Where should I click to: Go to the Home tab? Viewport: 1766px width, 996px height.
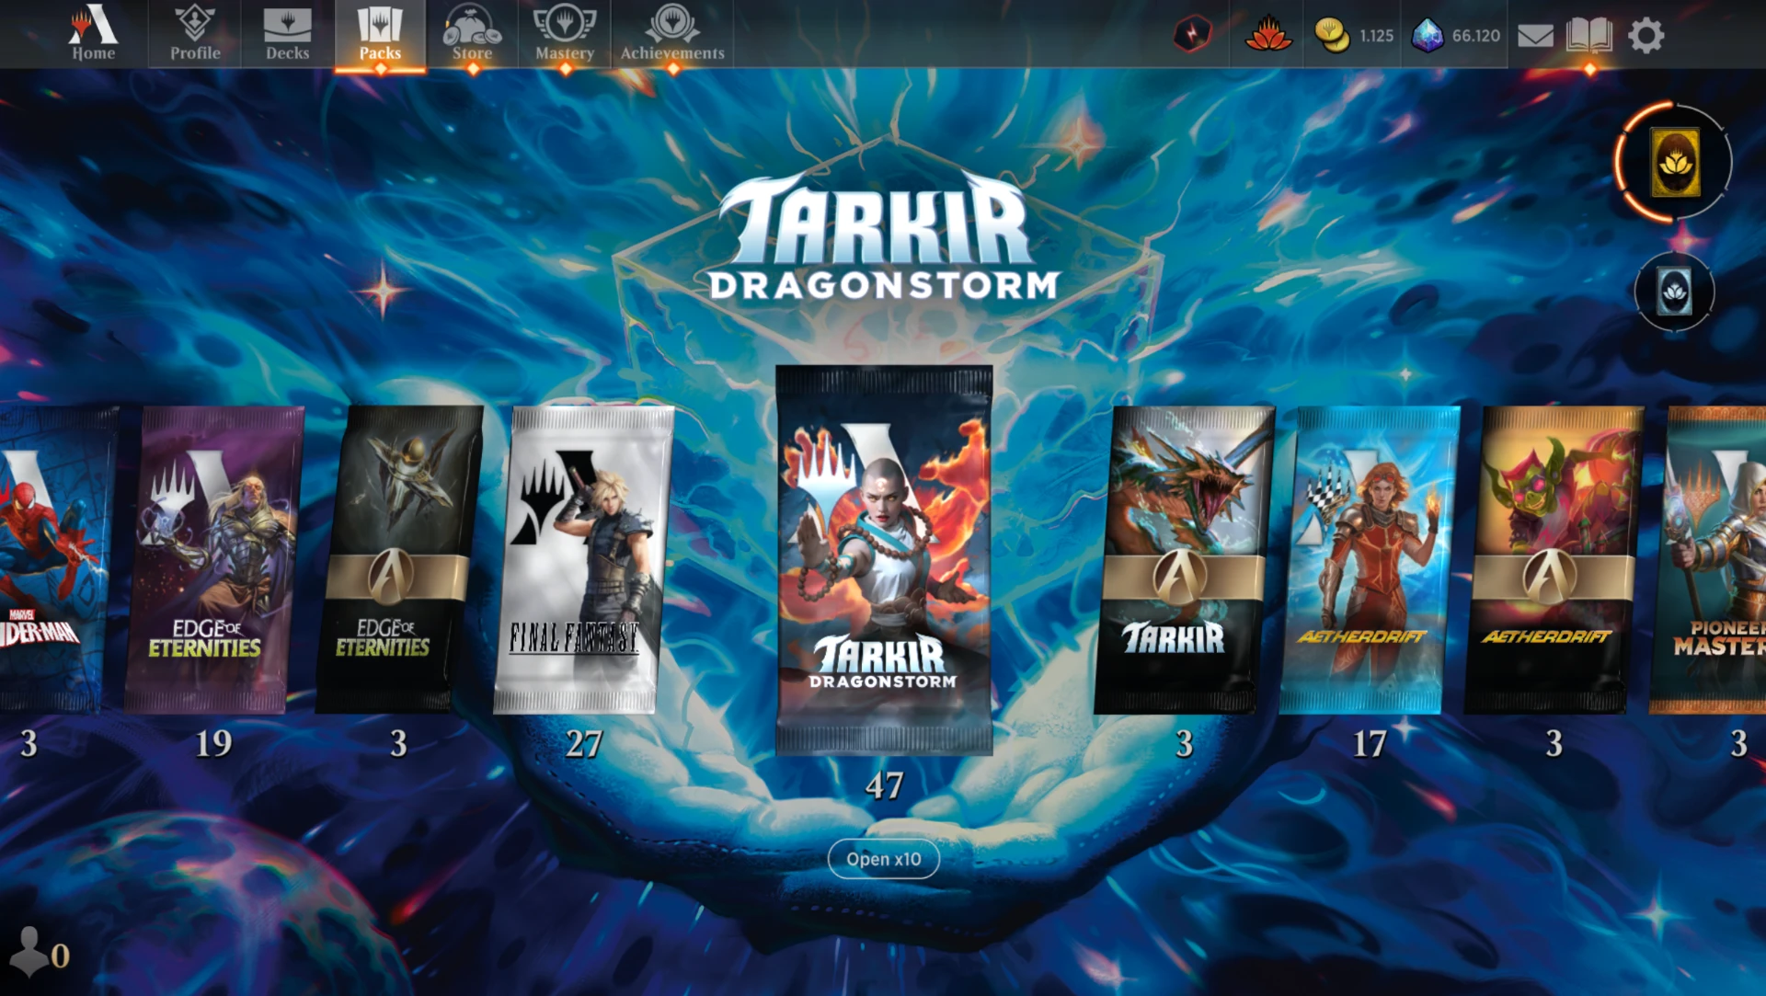[x=93, y=34]
